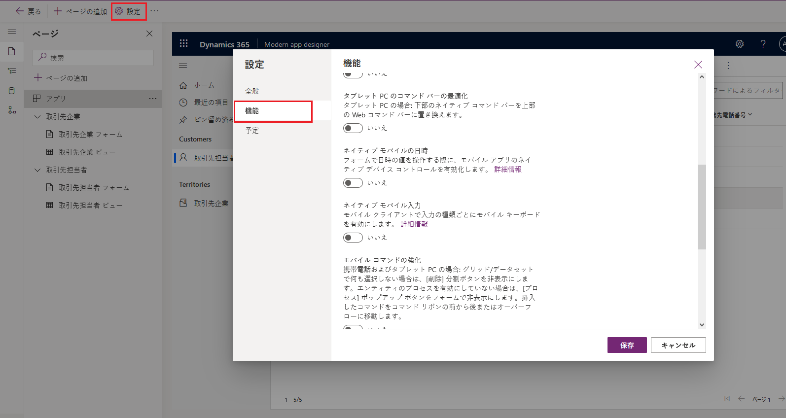Toggle ネイティブ モバイル入力 switch
The height and width of the screenshot is (418, 786).
click(x=353, y=238)
